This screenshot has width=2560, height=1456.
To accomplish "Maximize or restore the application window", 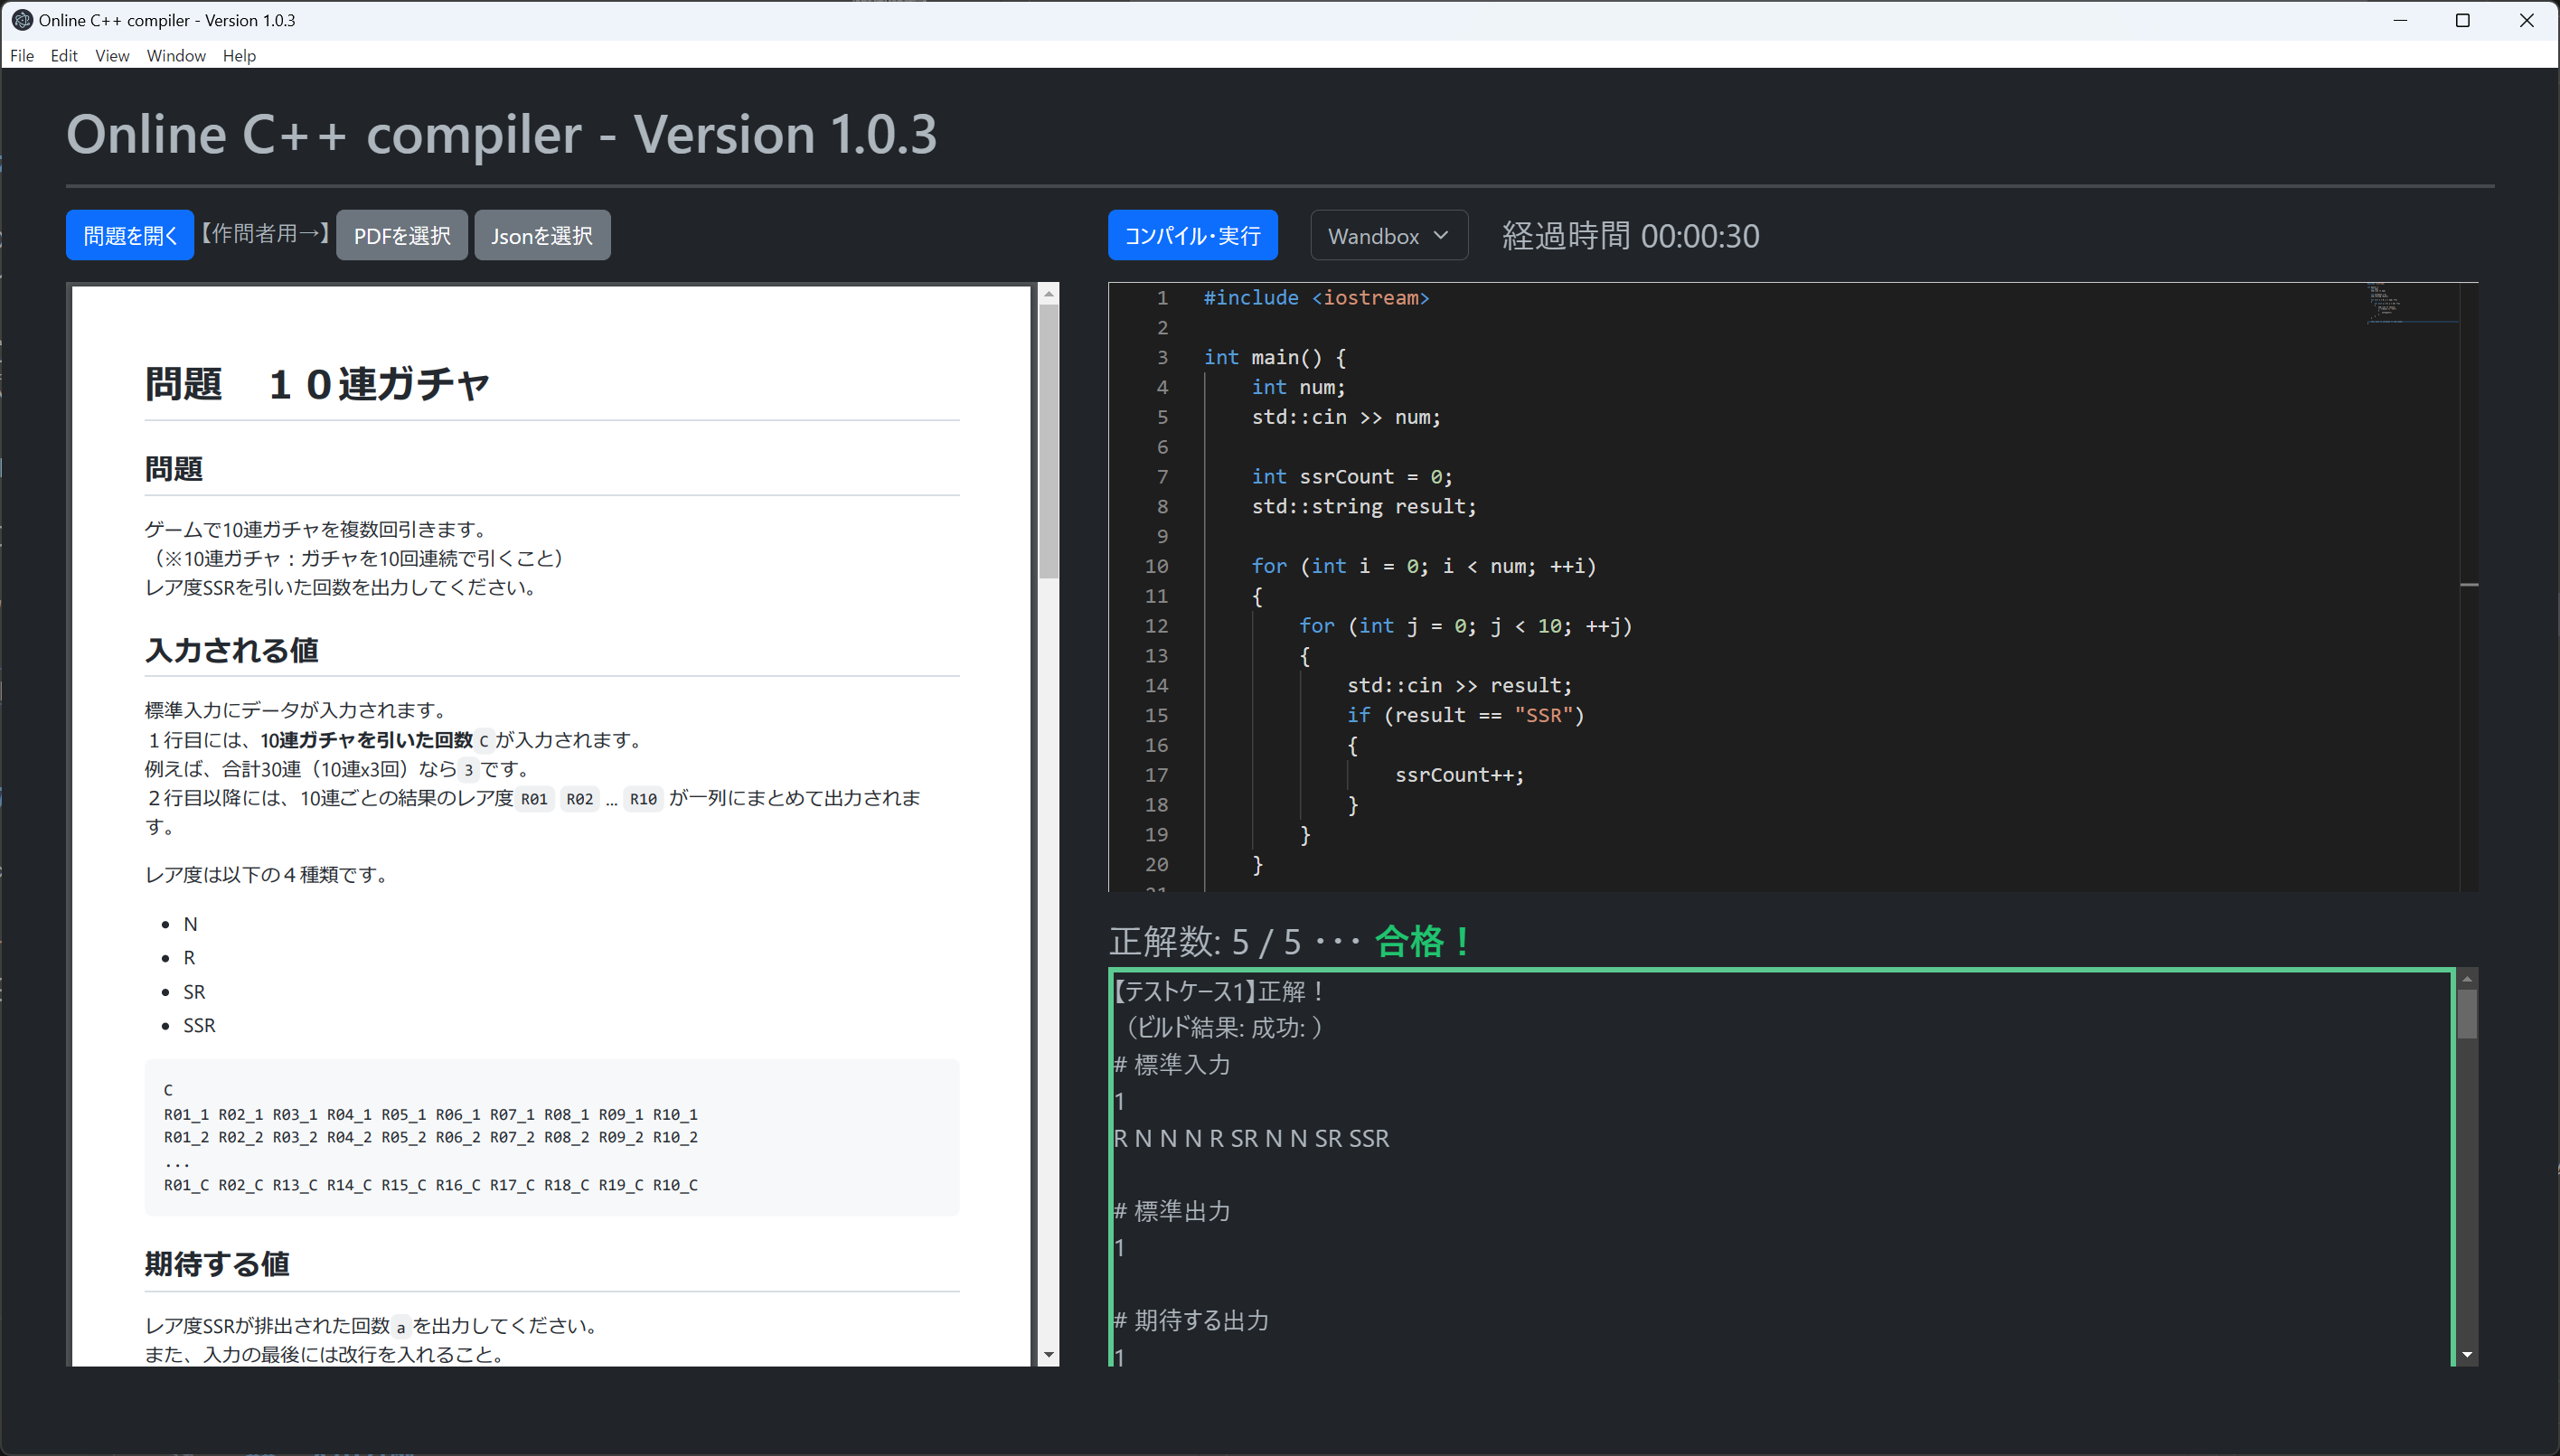I will point(2462,20).
